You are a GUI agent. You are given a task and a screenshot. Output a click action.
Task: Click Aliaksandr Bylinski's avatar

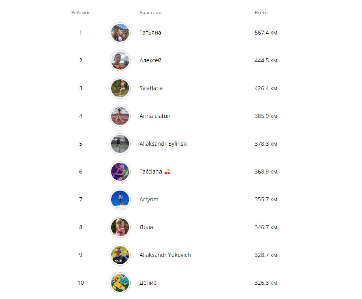point(119,144)
